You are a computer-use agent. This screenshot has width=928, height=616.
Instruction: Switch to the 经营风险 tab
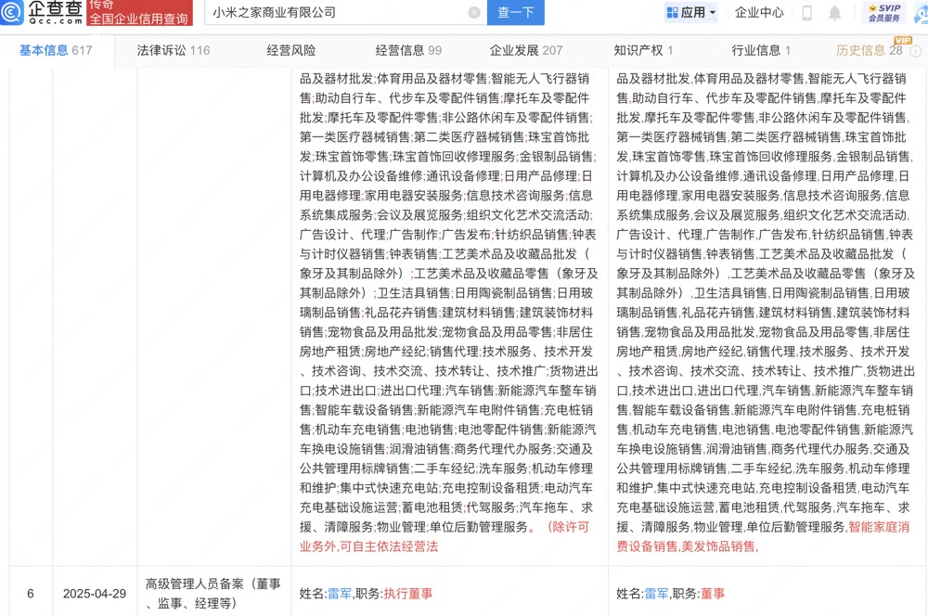(291, 50)
